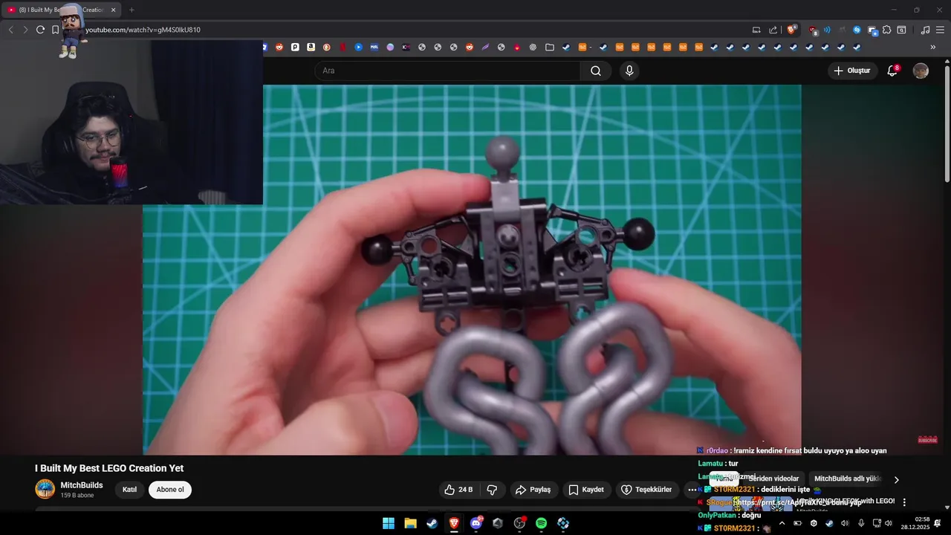
Task: Click the YouTube search field labeled Ara
Action: tap(447, 71)
